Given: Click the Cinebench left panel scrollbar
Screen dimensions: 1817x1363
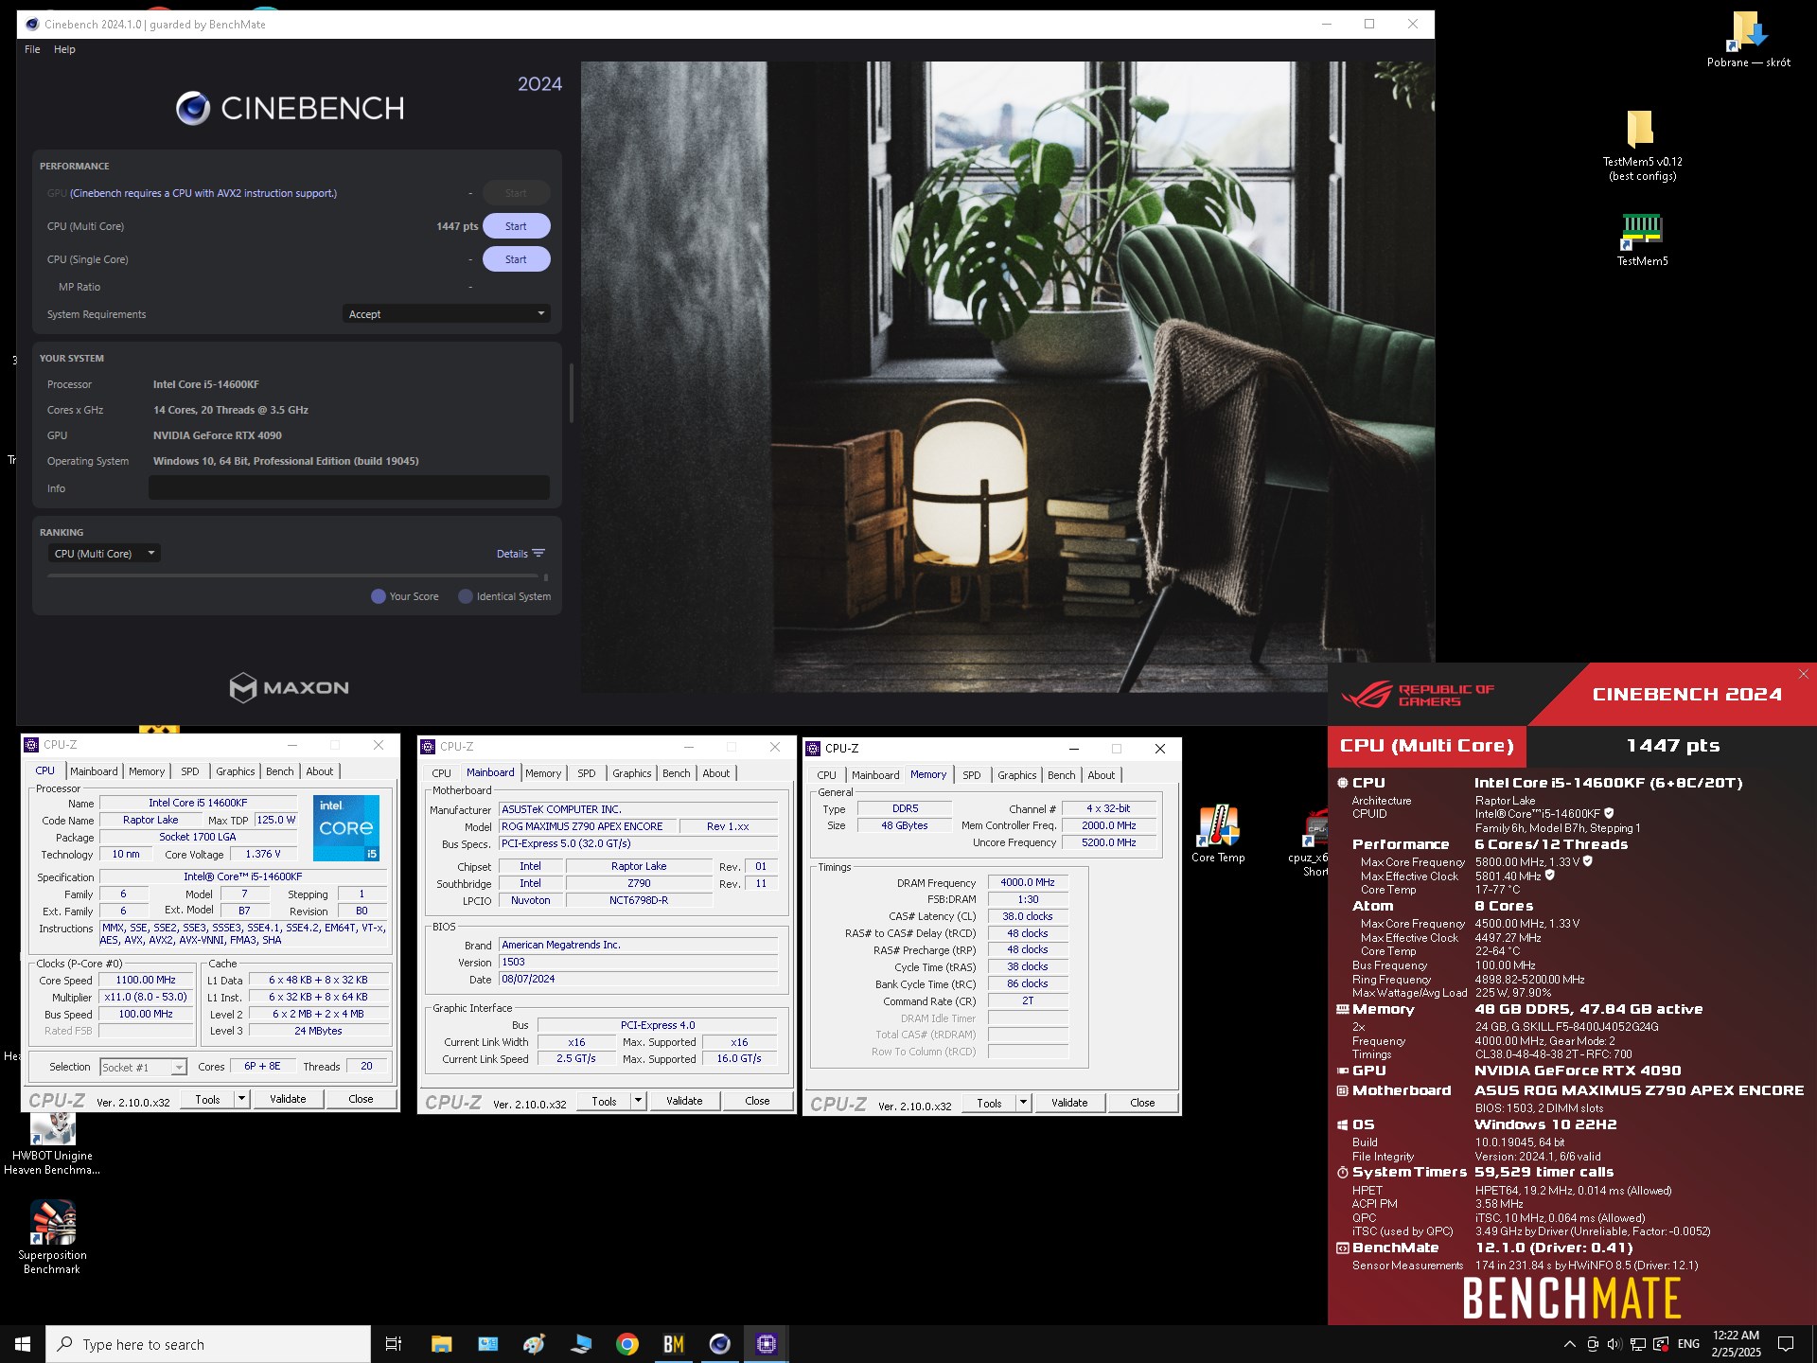Looking at the screenshot, I should [571, 393].
